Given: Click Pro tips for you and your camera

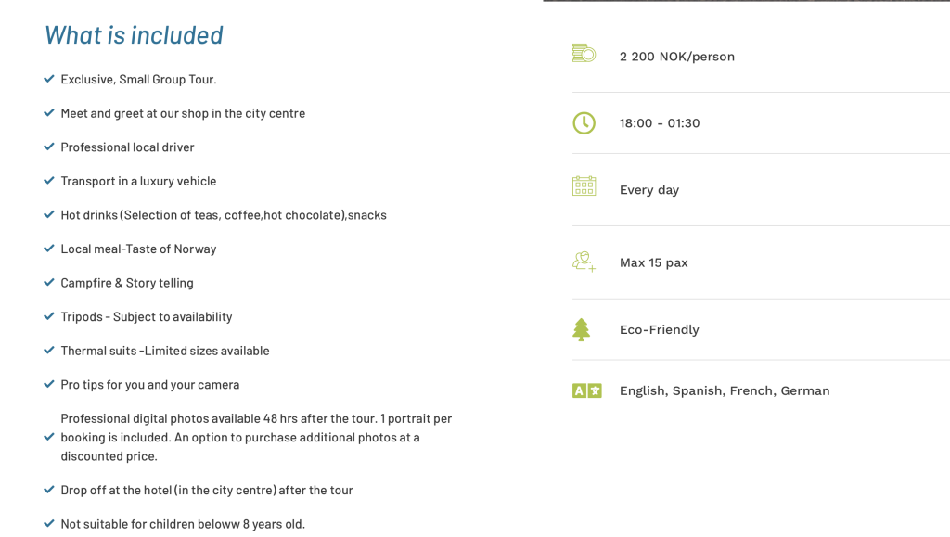Looking at the screenshot, I should [149, 385].
